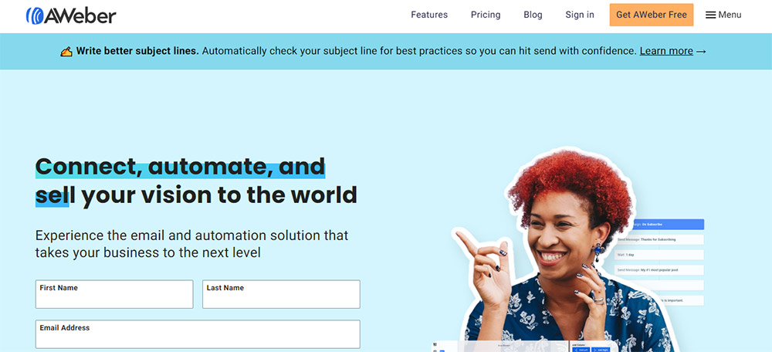This screenshot has width=772, height=352.
Task: Select the most popular post message row
Action: (660, 270)
